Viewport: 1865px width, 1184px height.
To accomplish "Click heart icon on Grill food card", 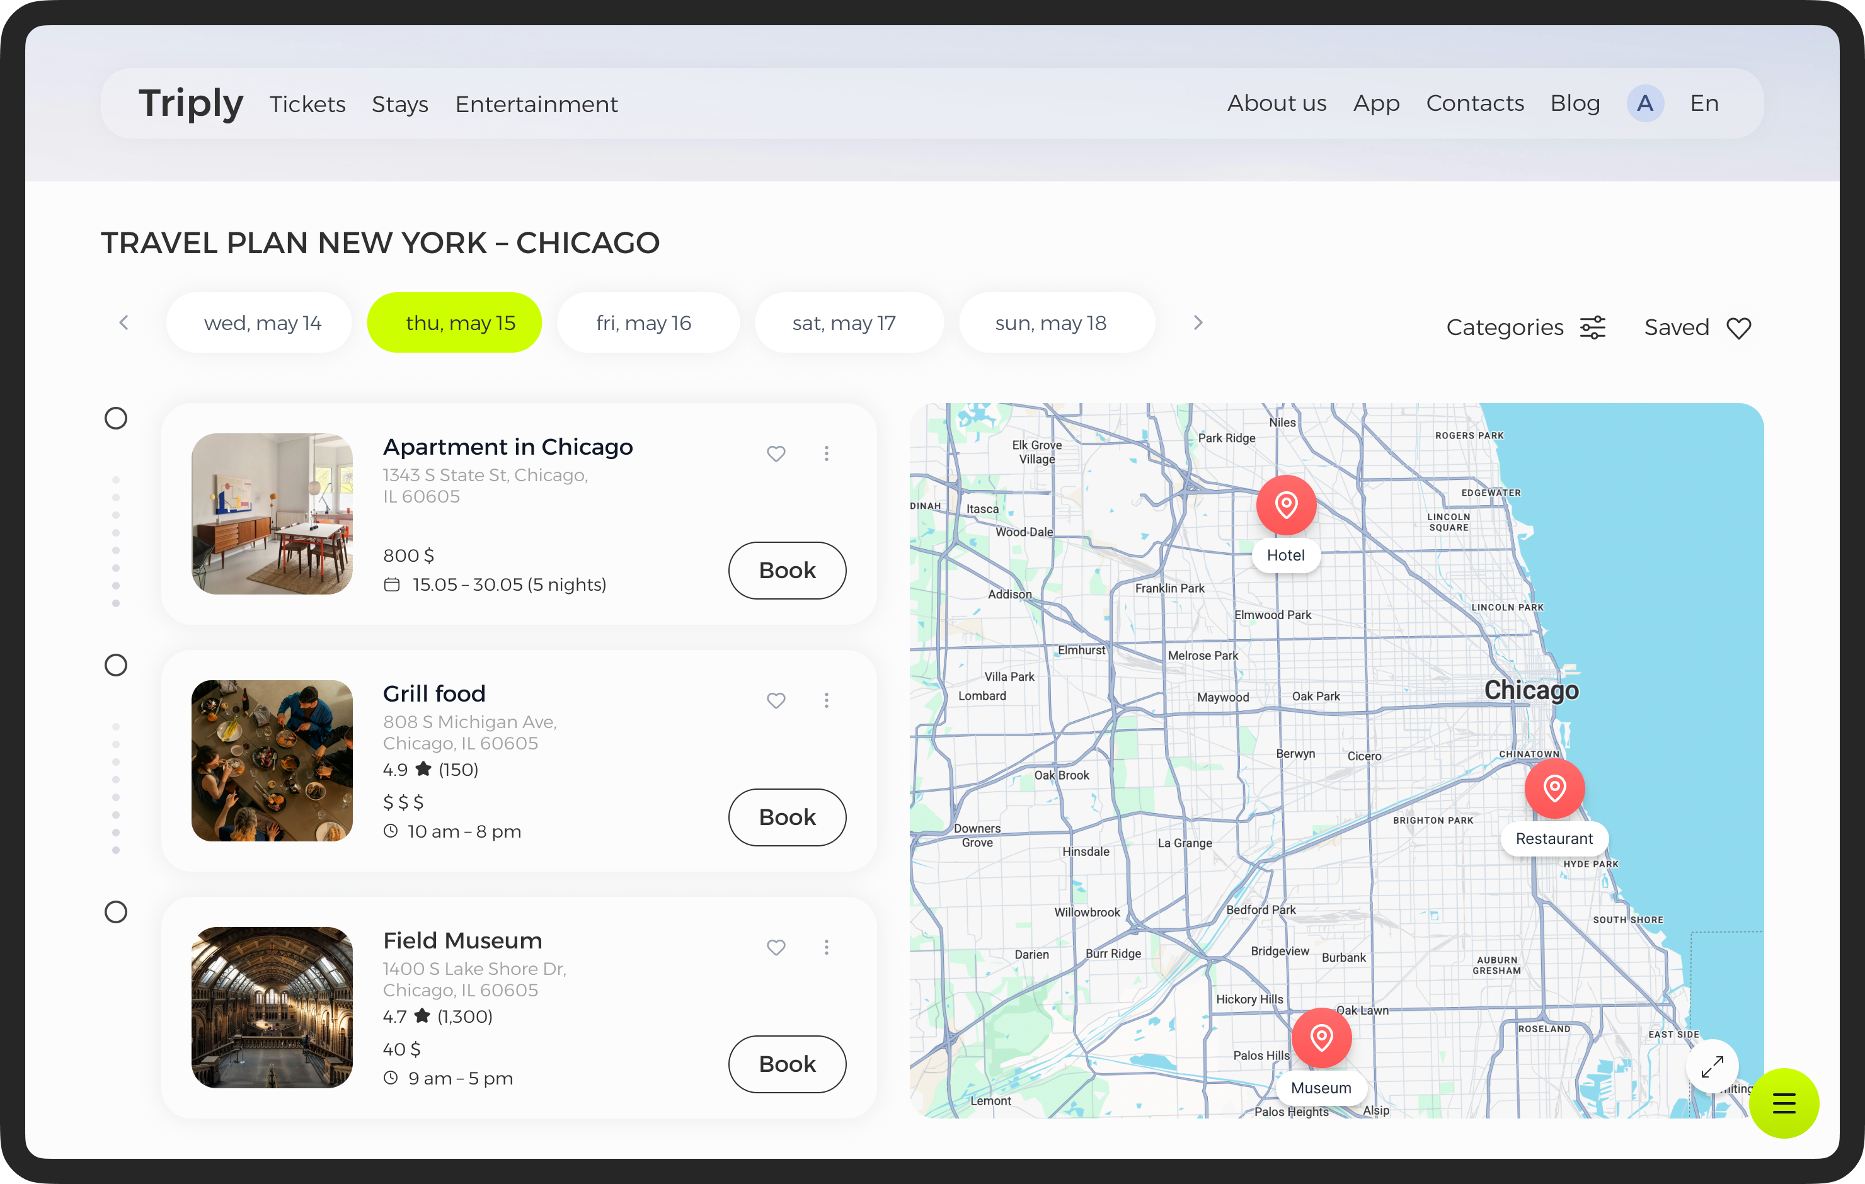I will pyautogui.click(x=776, y=701).
